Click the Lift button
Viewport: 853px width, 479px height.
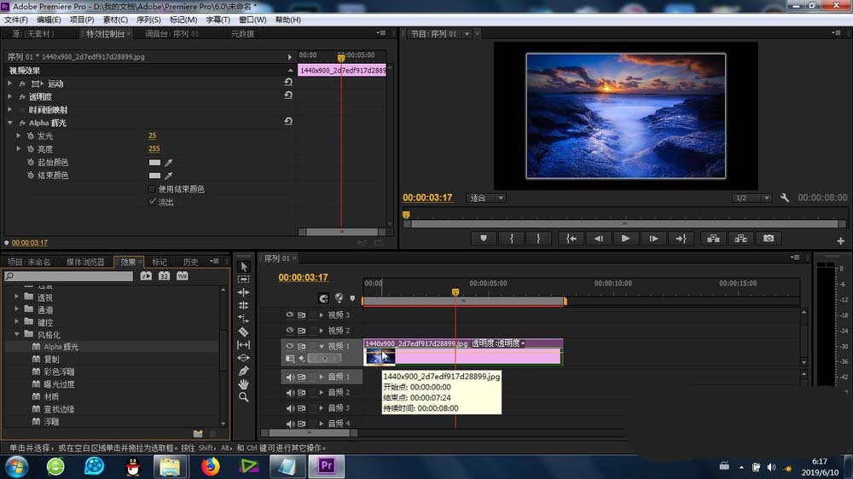713,238
